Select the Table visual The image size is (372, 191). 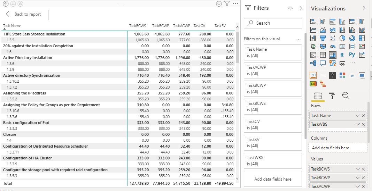coord(323,55)
